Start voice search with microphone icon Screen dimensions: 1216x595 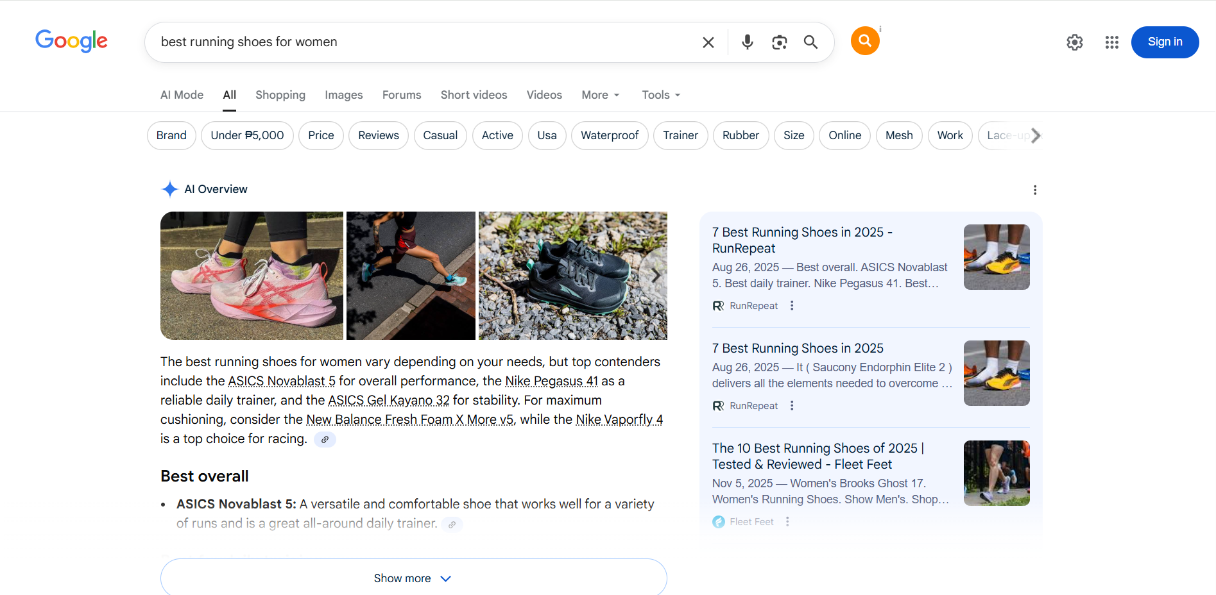(x=747, y=42)
